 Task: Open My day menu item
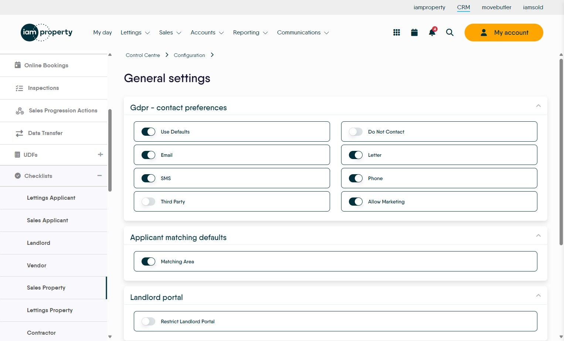pos(102,33)
